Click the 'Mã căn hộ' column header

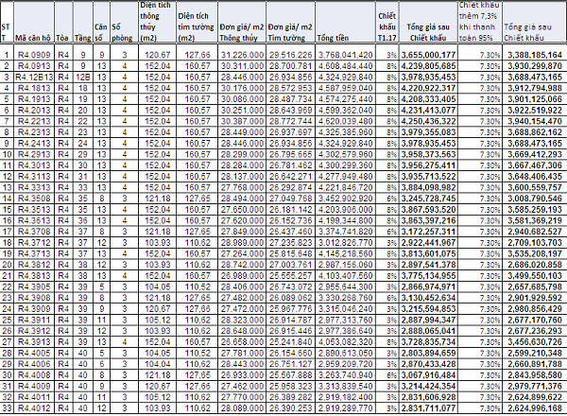tap(34, 22)
